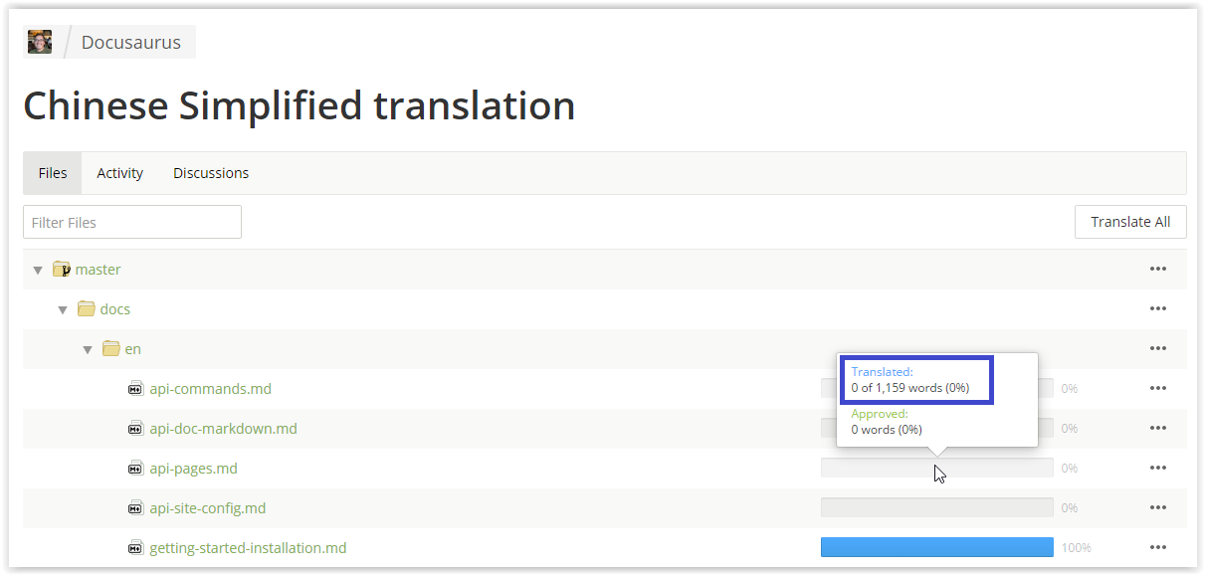Open the docs folder three-dots menu
Screen dimensions: 1205x575
tap(1157, 308)
